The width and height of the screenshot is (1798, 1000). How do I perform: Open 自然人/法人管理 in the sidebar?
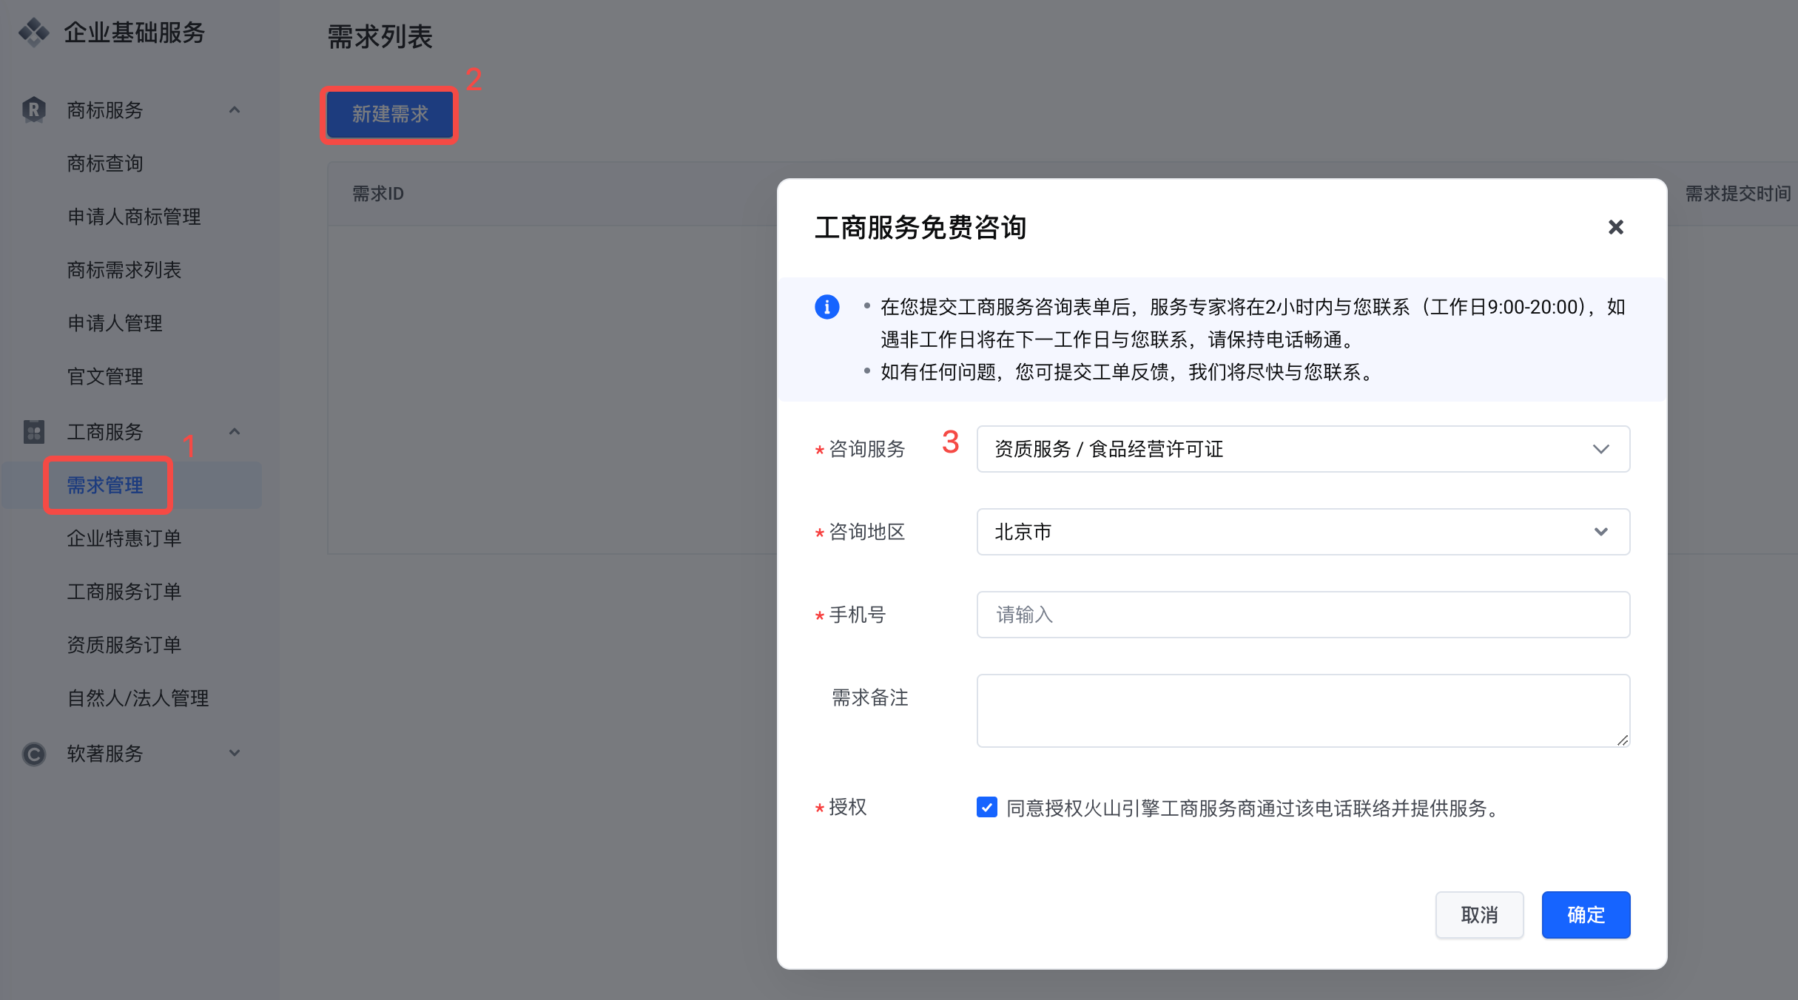pos(138,698)
